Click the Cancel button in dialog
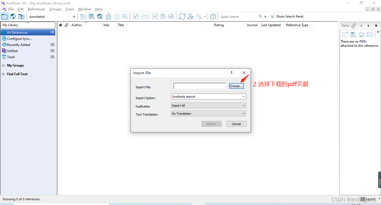Viewport: 381px width, 205px height. click(x=237, y=124)
